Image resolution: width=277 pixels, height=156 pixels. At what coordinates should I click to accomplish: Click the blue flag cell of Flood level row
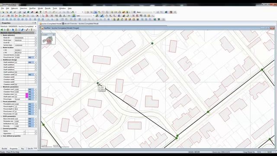tap(31, 58)
